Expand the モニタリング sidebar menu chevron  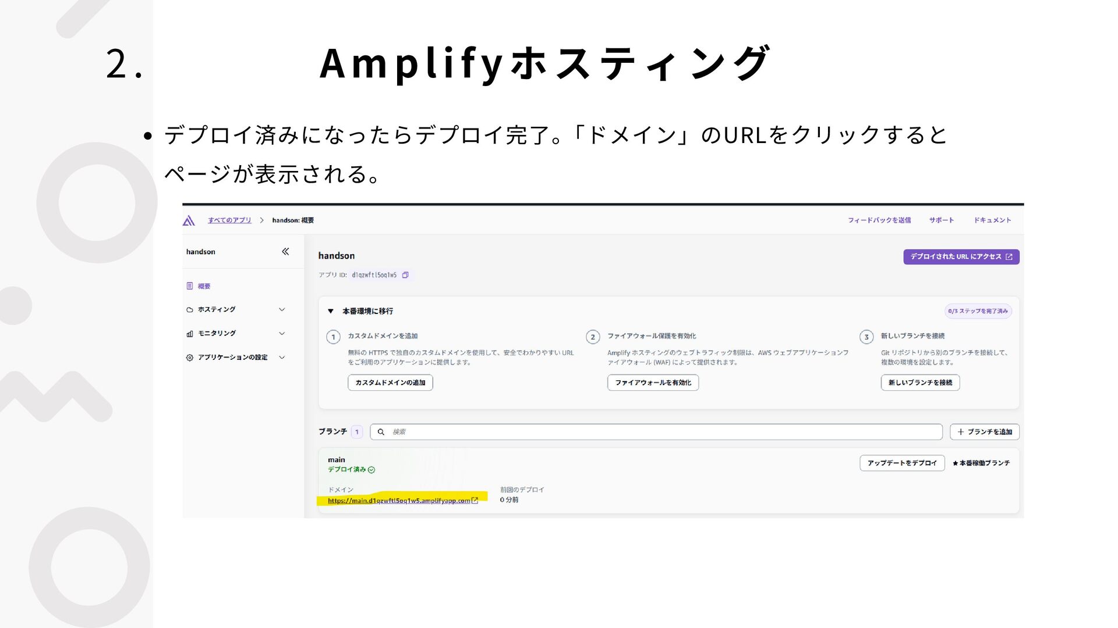pyautogui.click(x=282, y=334)
